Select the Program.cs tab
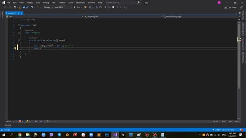Screen dimensions: 246x138 [11, 13]
